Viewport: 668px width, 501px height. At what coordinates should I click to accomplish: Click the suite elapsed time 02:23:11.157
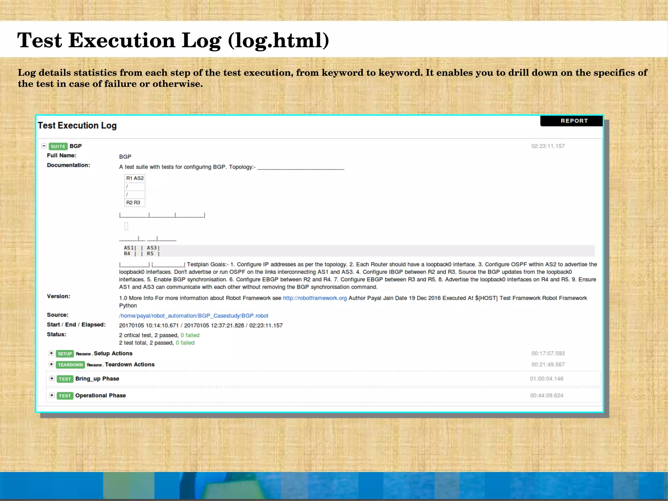[548, 146]
